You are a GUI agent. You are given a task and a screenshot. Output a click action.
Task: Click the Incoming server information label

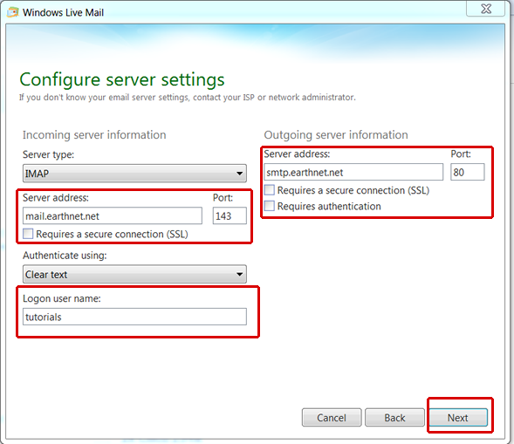tap(94, 135)
